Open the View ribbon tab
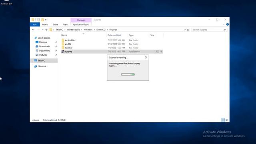This screenshot has width=256, height=144. [x=65, y=24]
